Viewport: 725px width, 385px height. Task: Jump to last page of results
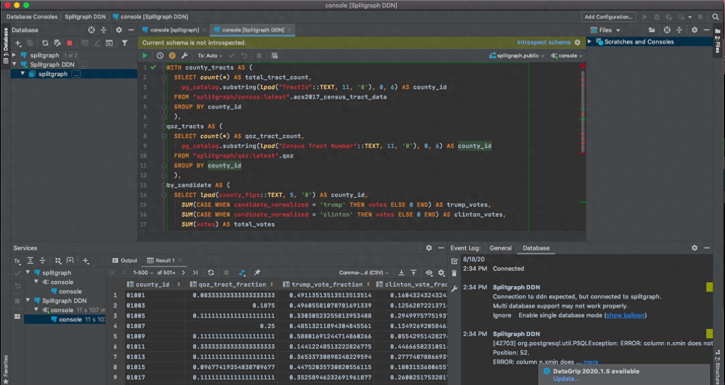[195, 273]
